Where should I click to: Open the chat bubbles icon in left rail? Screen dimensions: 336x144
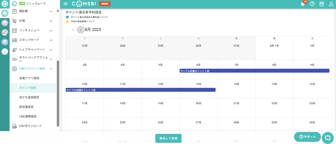[5, 32]
